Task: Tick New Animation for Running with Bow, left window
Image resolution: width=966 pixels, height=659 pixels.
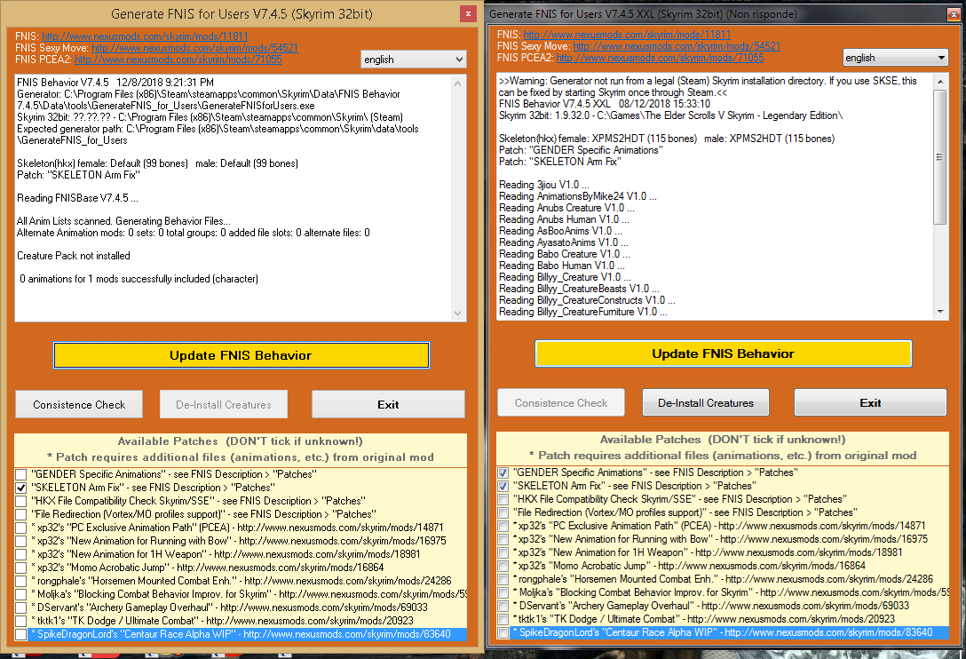Action: click(21, 541)
